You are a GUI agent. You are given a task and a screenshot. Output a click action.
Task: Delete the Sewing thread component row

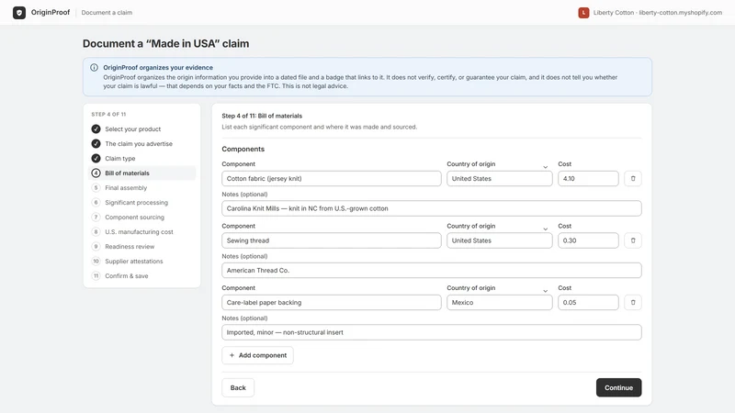(633, 240)
